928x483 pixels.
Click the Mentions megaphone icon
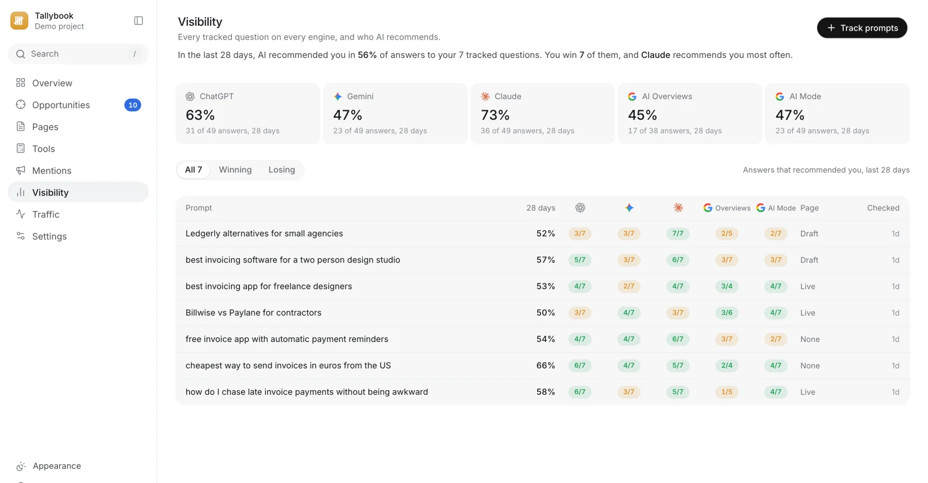21,170
